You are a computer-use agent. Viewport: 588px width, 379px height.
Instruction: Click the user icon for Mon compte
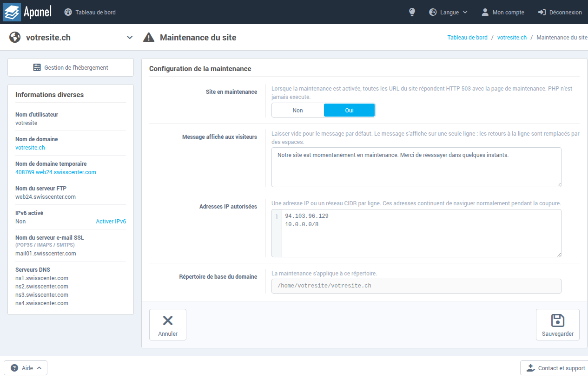coord(485,12)
